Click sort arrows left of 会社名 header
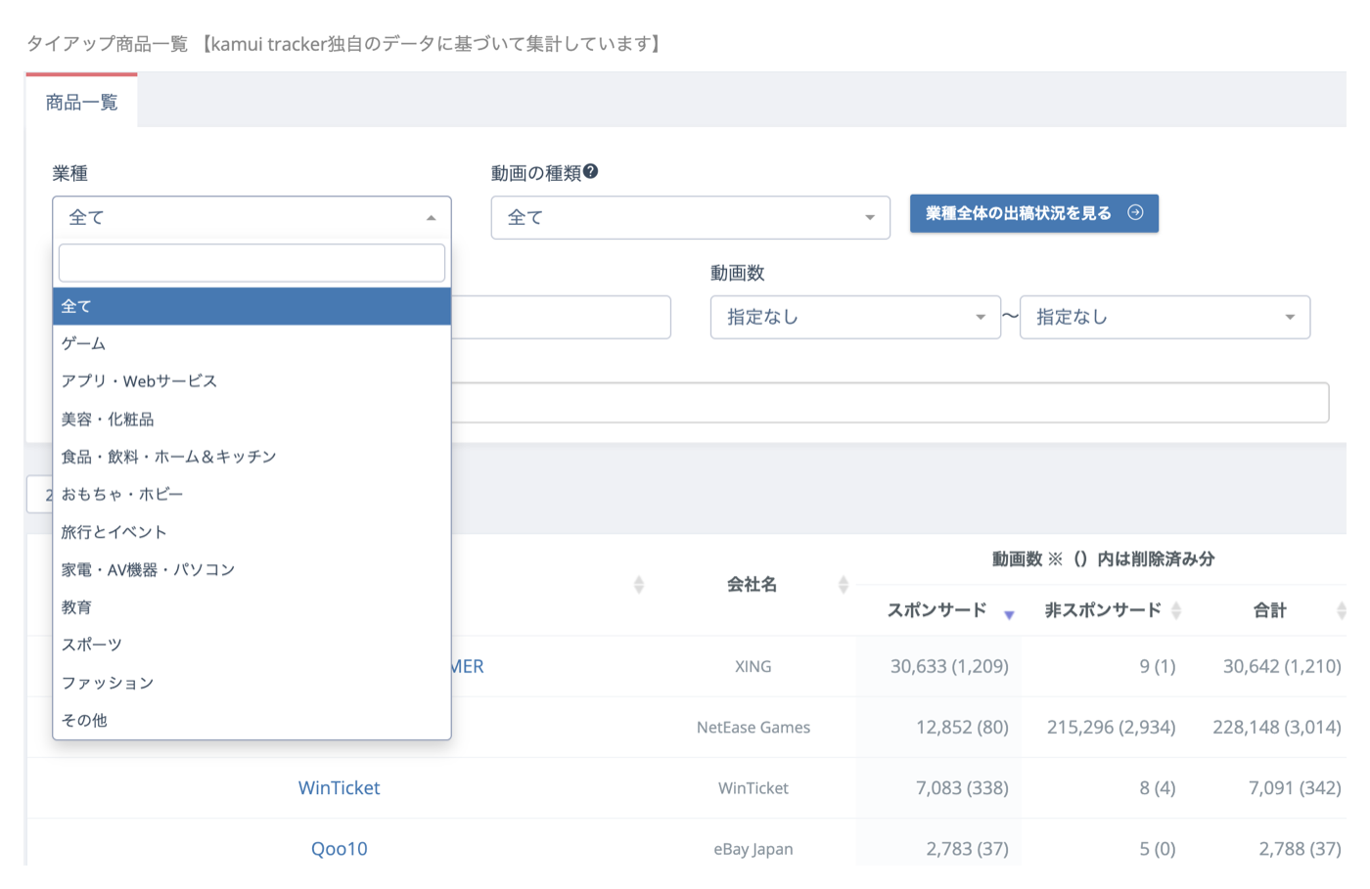Viewport: 1370px width, 889px height. coord(639,585)
